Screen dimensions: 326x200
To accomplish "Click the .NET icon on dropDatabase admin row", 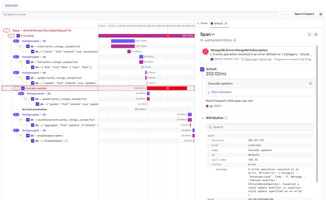I will click(x=28, y=136).
